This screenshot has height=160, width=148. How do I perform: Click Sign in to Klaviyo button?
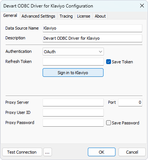coord(73,73)
